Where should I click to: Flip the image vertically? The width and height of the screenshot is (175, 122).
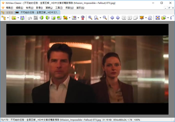click(53, 18)
